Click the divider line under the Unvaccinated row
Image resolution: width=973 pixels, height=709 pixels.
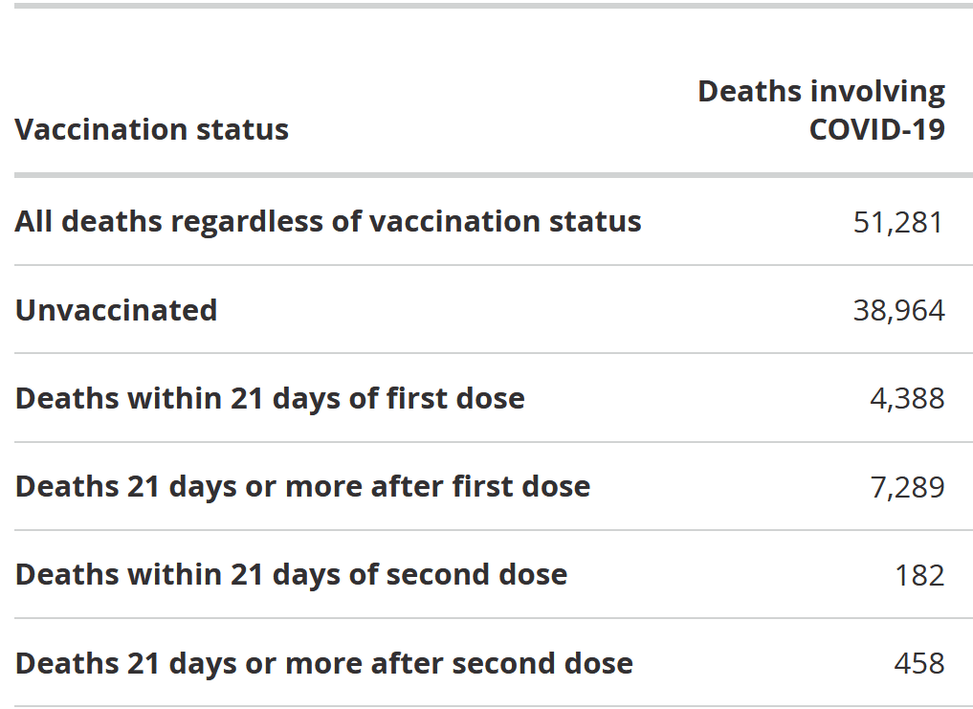[x=494, y=353]
